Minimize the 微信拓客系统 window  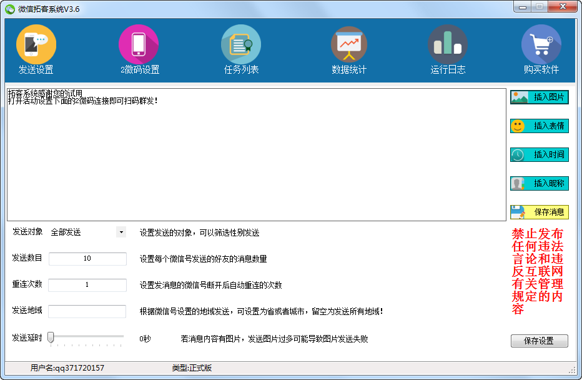click(x=523, y=7)
